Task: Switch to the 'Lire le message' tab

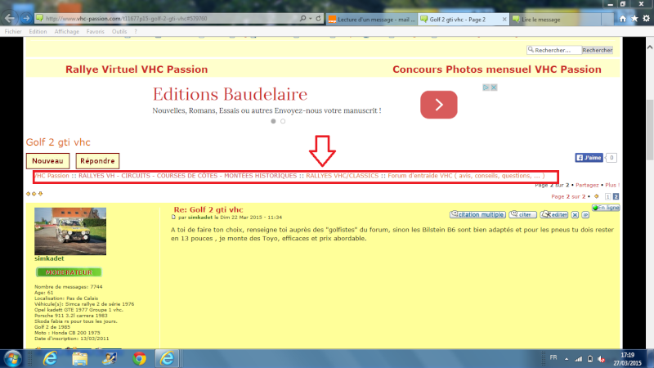Action: point(556,19)
